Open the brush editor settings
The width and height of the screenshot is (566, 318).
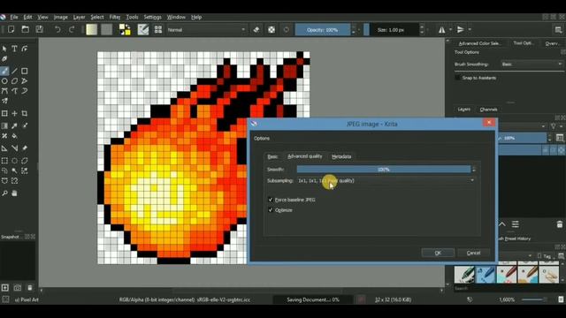(x=143, y=29)
